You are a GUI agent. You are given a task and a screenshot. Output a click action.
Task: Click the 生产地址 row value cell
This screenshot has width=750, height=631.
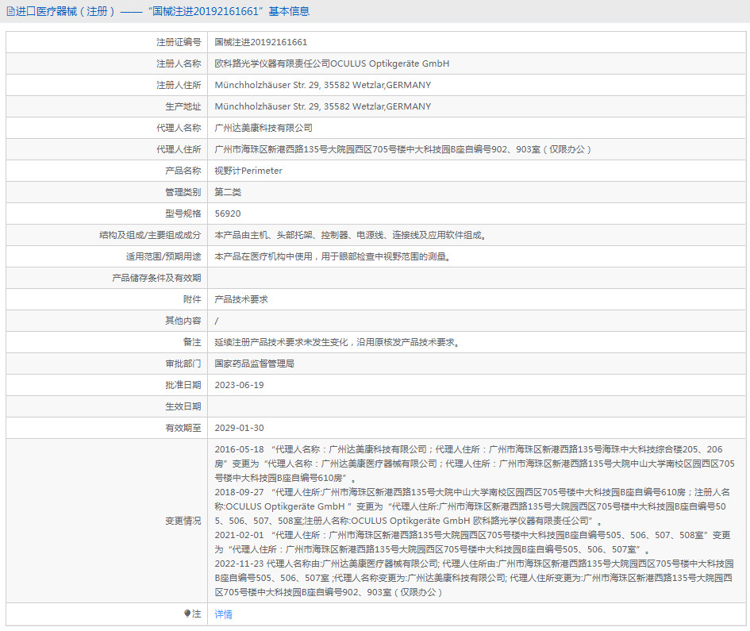pyautogui.click(x=317, y=106)
